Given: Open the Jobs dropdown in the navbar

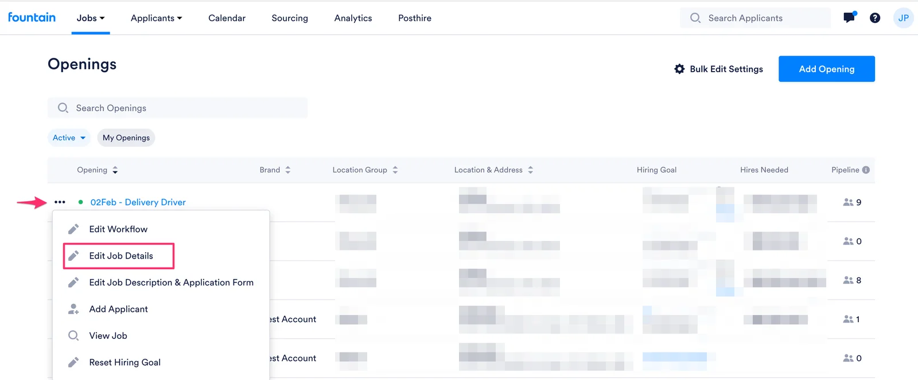Looking at the screenshot, I should point(91,18).
